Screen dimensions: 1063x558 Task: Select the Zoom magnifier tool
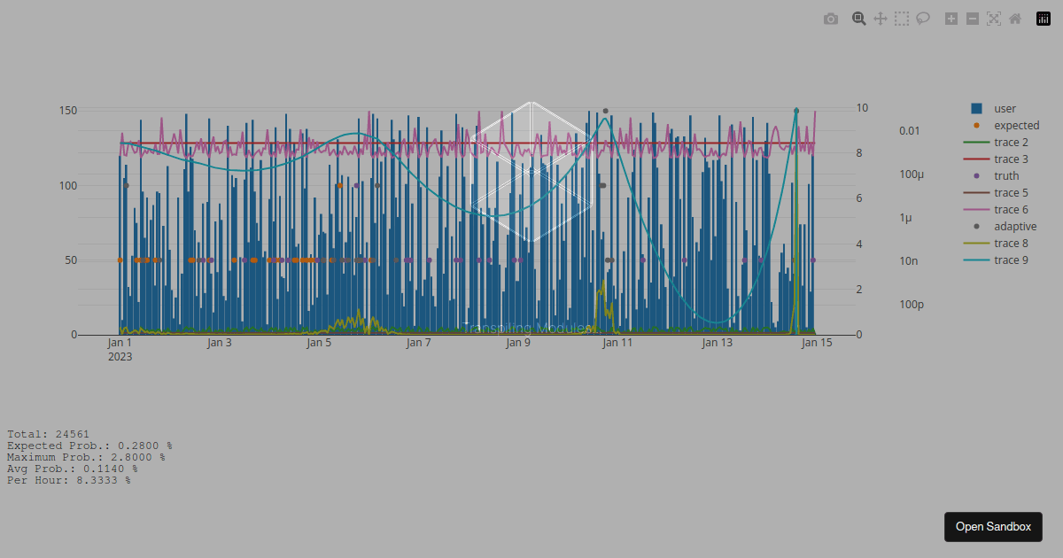pyautogui.click(x=858, y=19)
